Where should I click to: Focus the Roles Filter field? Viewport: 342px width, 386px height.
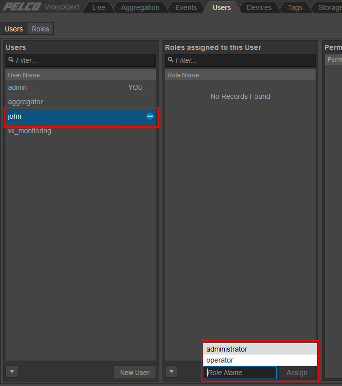(x=240, y=60)
